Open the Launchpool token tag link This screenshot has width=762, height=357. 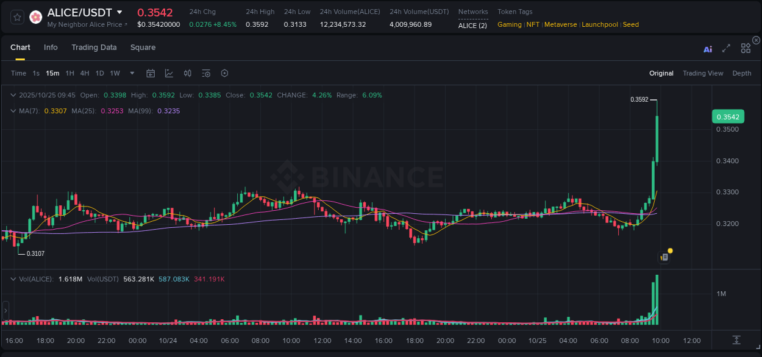[599, 24]
